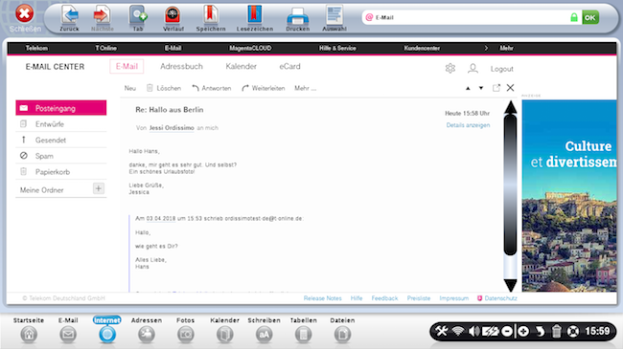This screenshot has width=623, height=349.
Task: Click Löschen to delete the mail
Action: point(164,88)
